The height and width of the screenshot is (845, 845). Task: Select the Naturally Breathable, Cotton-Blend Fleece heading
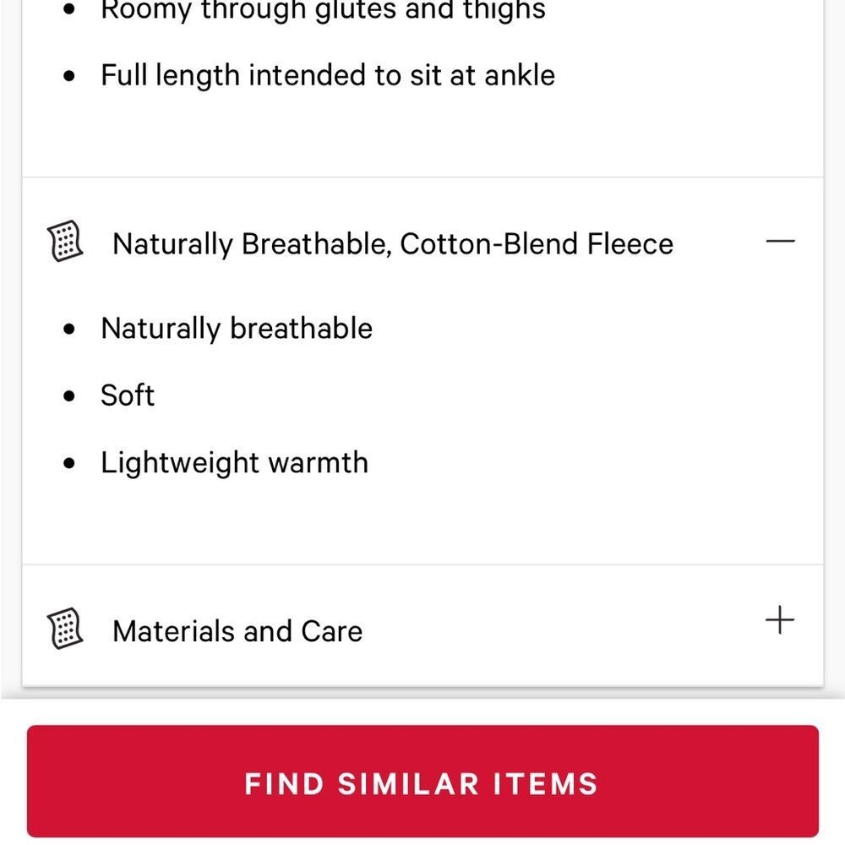pos(393,244)
